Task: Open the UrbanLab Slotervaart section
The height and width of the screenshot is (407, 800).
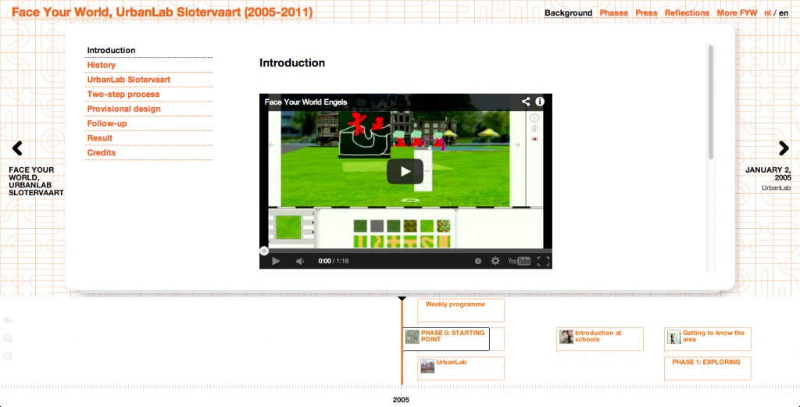Action: tap(148, 80)
